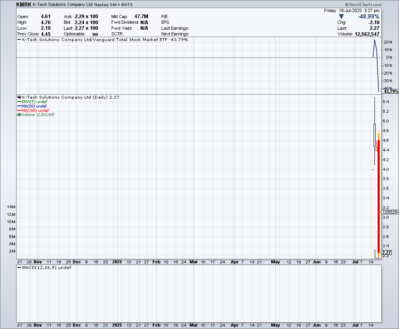Viewport: 399px width, 329px height.
Task: Click the 5.4 price axis label
Action: pos(386,102)
